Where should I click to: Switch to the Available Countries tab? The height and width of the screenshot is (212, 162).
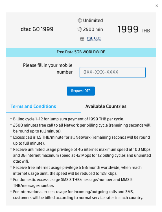click(106, 106)
